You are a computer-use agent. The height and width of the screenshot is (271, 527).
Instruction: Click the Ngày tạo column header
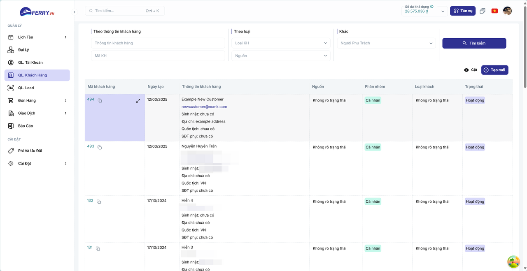point(156,87)
